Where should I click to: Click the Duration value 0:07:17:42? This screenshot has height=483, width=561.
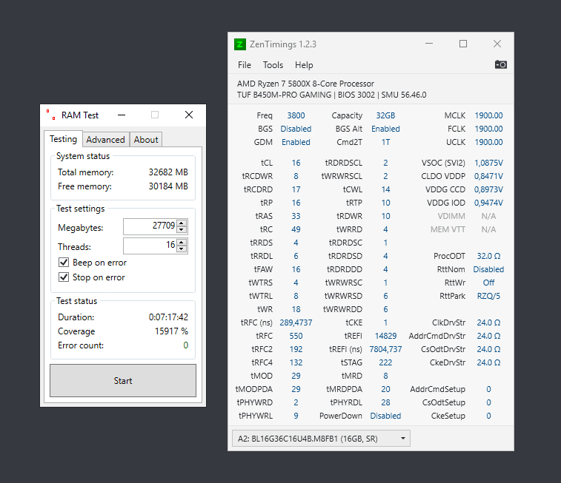pyautogui.click(x=168, y=317)
